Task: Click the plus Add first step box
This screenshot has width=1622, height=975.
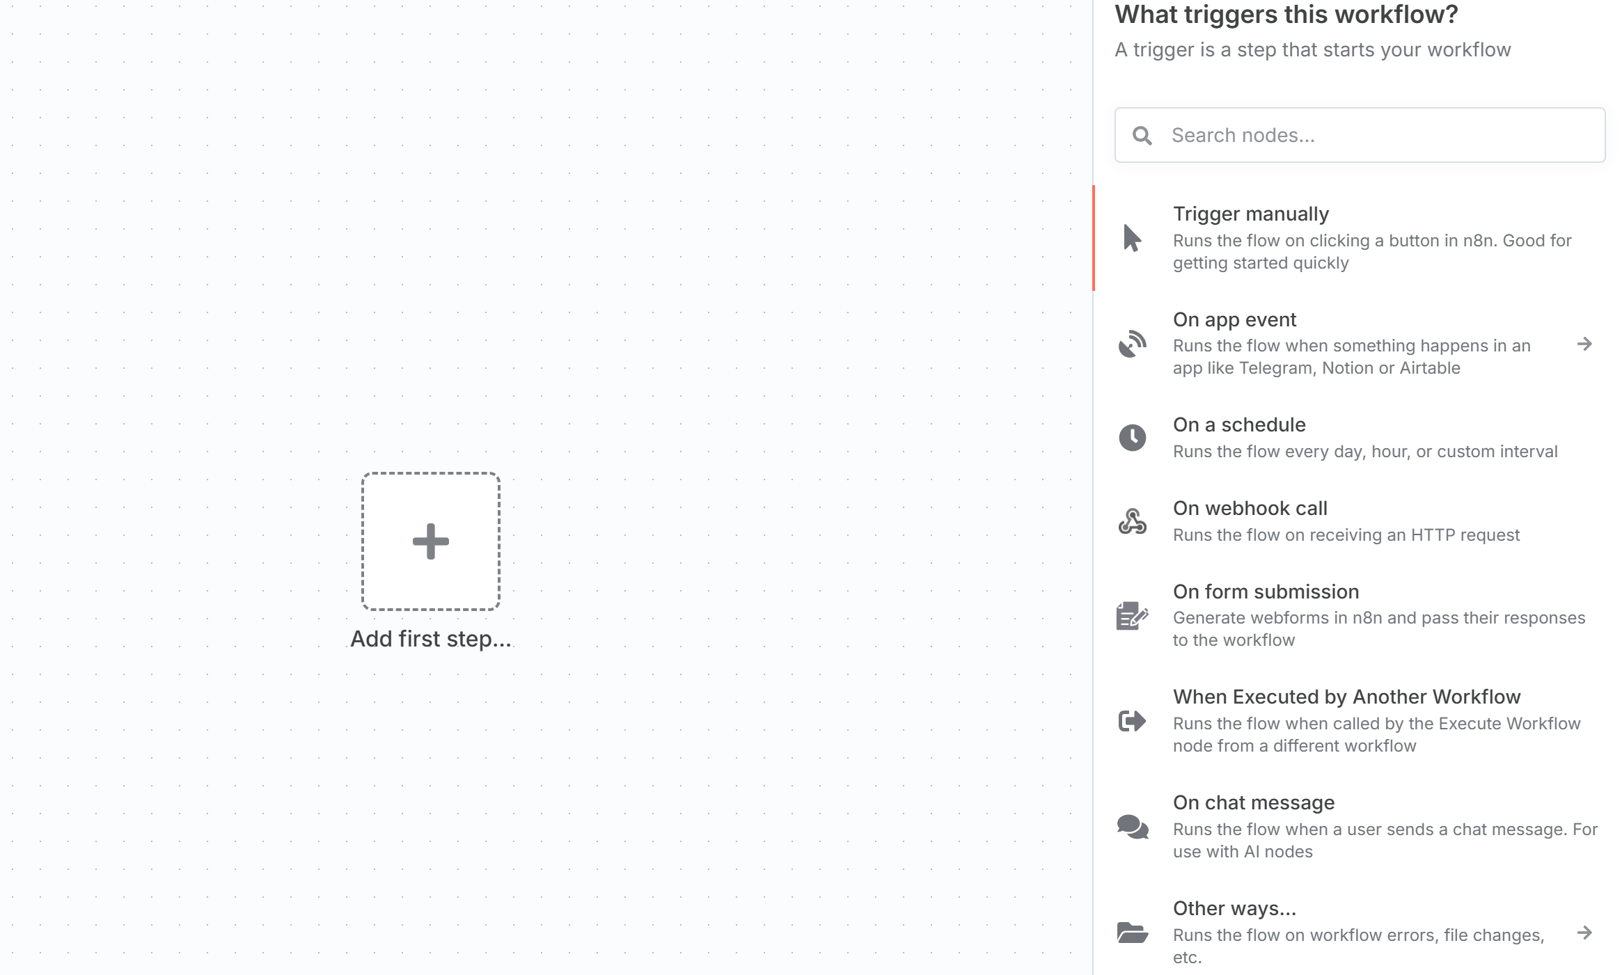Action: coord(431,541)
